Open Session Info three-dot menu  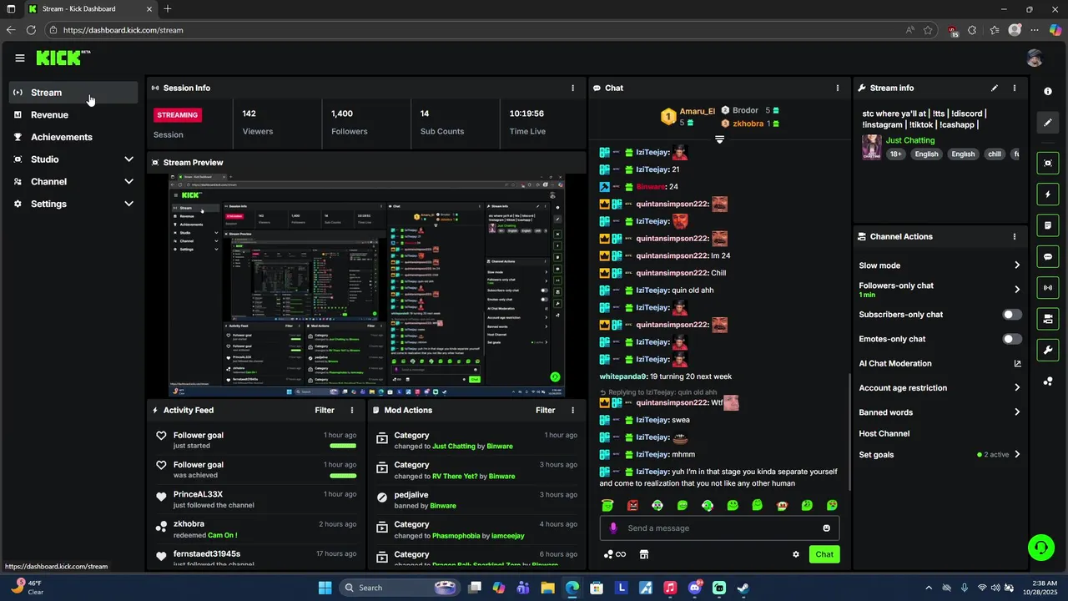(572, 88)
